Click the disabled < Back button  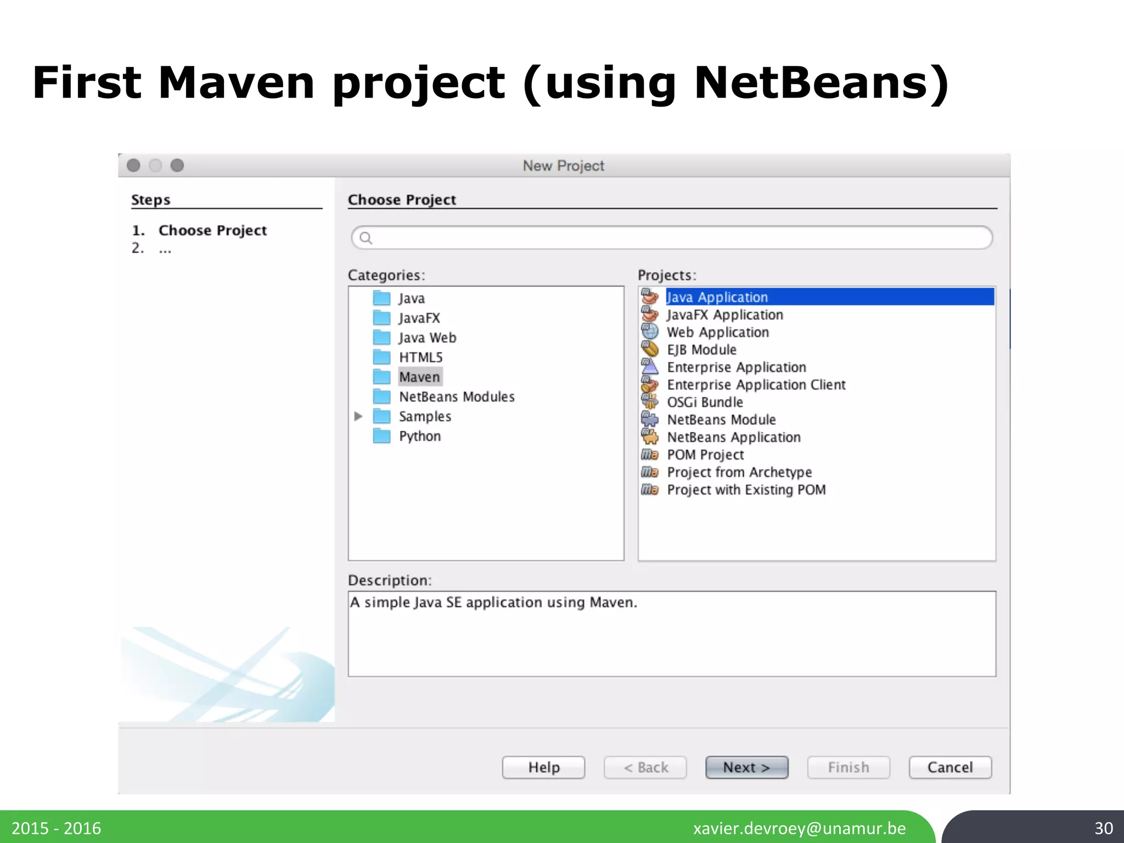(x=645, y=767)
